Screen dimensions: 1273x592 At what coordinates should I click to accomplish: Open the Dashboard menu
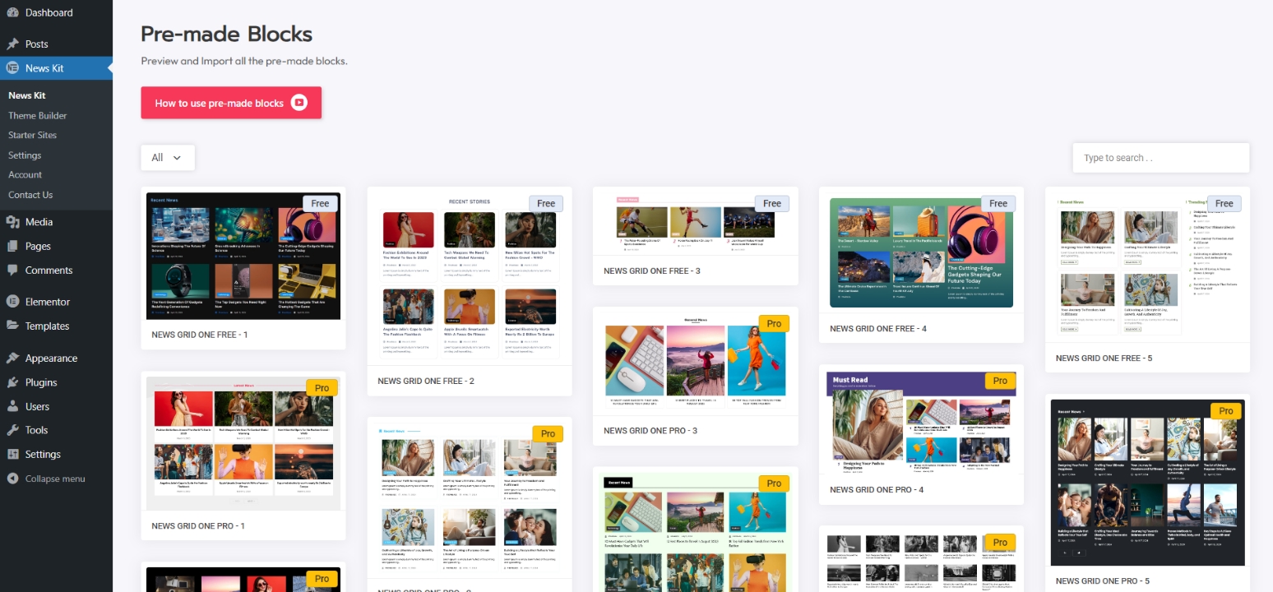[56, 13]
